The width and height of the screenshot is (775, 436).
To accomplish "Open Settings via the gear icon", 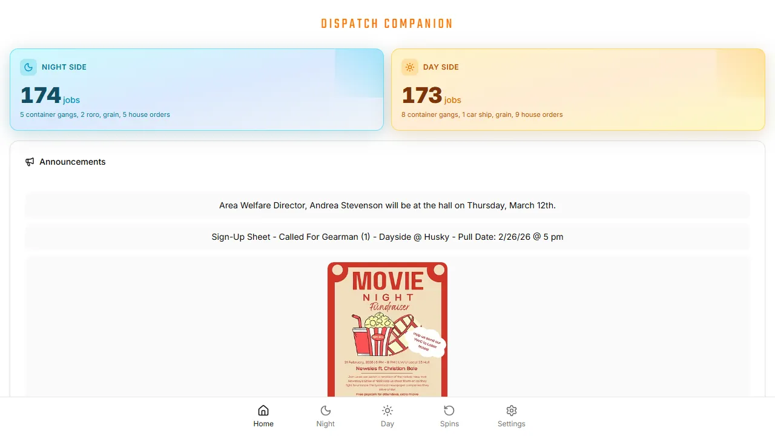I will click(x=511, y=411).
